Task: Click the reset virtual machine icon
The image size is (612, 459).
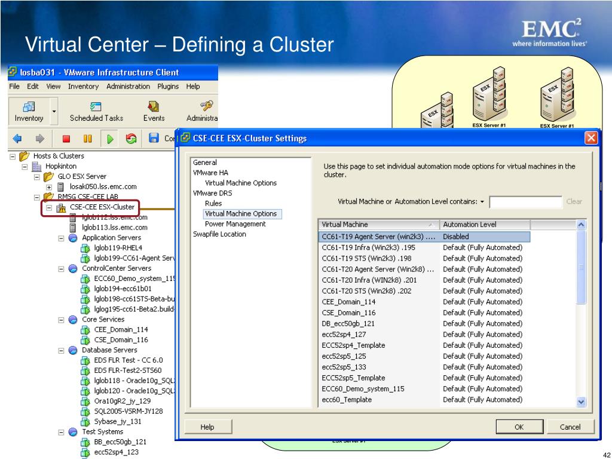Action: coord(131,139)
